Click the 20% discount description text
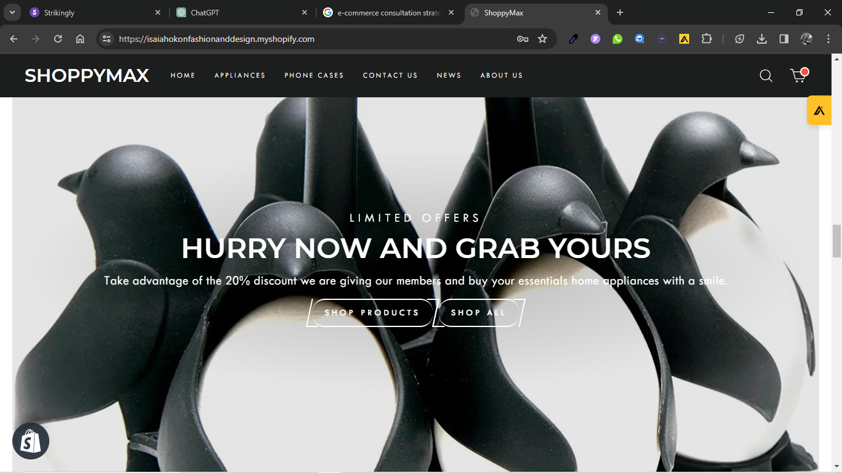 click(x=416, y=281)
